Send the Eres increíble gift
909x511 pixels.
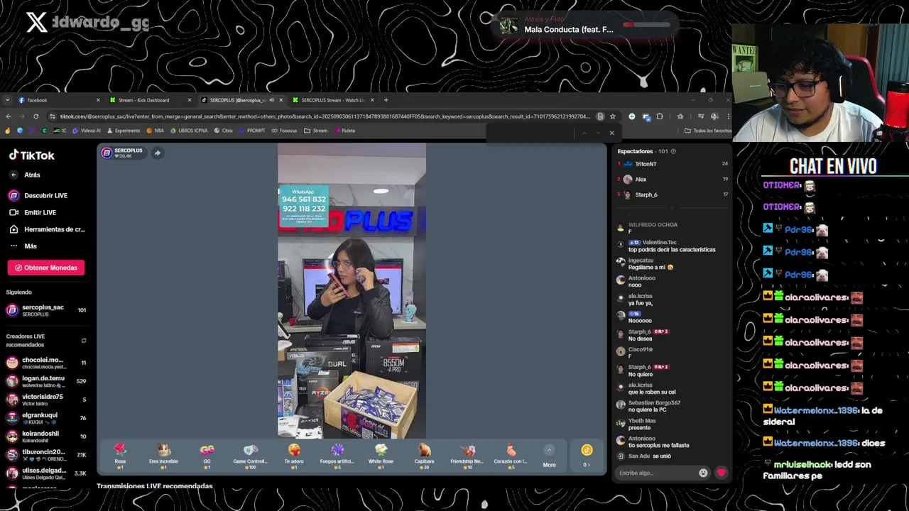(x=163, y=456)
